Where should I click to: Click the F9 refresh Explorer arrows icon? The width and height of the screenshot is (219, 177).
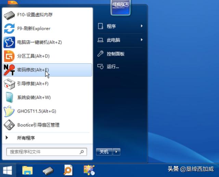[9, 29]
